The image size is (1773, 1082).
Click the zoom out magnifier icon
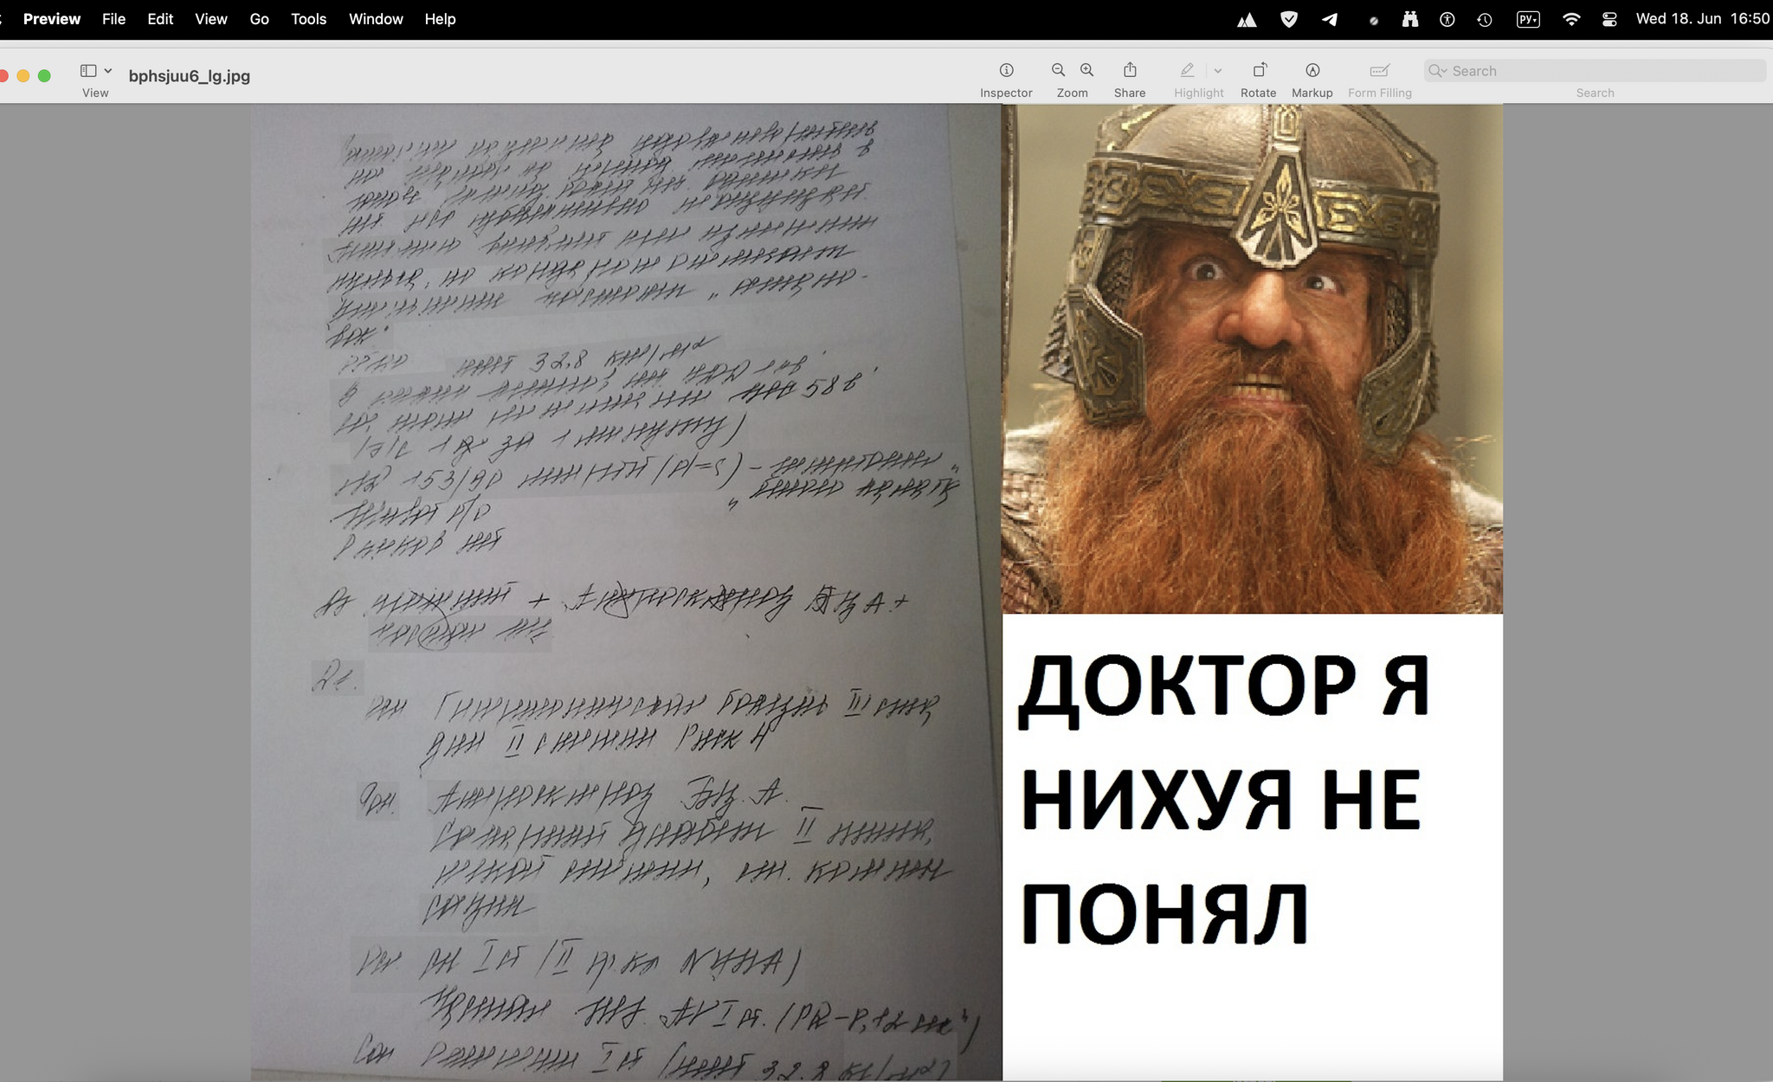click(1058, 71)
